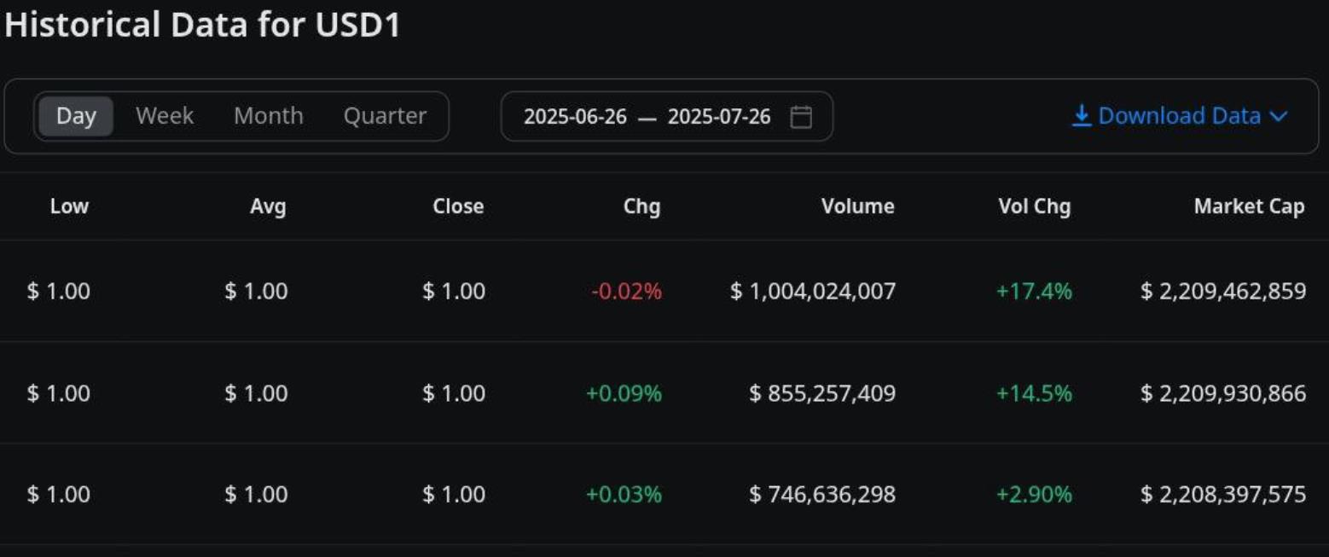
Task: Click the calendar icon in date range
Action: tap(801, 117)
